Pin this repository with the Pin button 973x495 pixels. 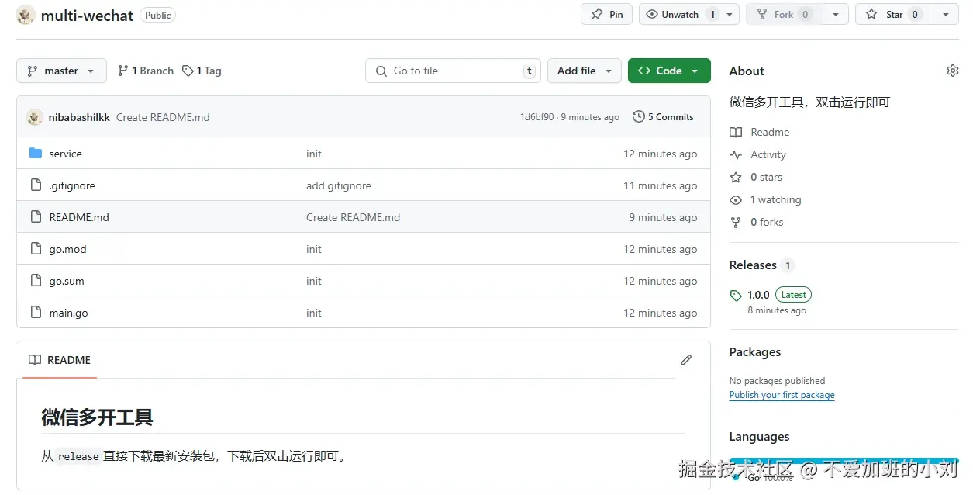pos(606,14)
